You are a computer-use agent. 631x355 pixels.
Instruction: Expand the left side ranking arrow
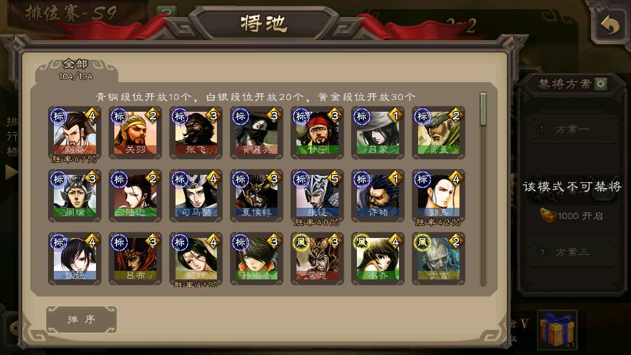coord(11,172)
